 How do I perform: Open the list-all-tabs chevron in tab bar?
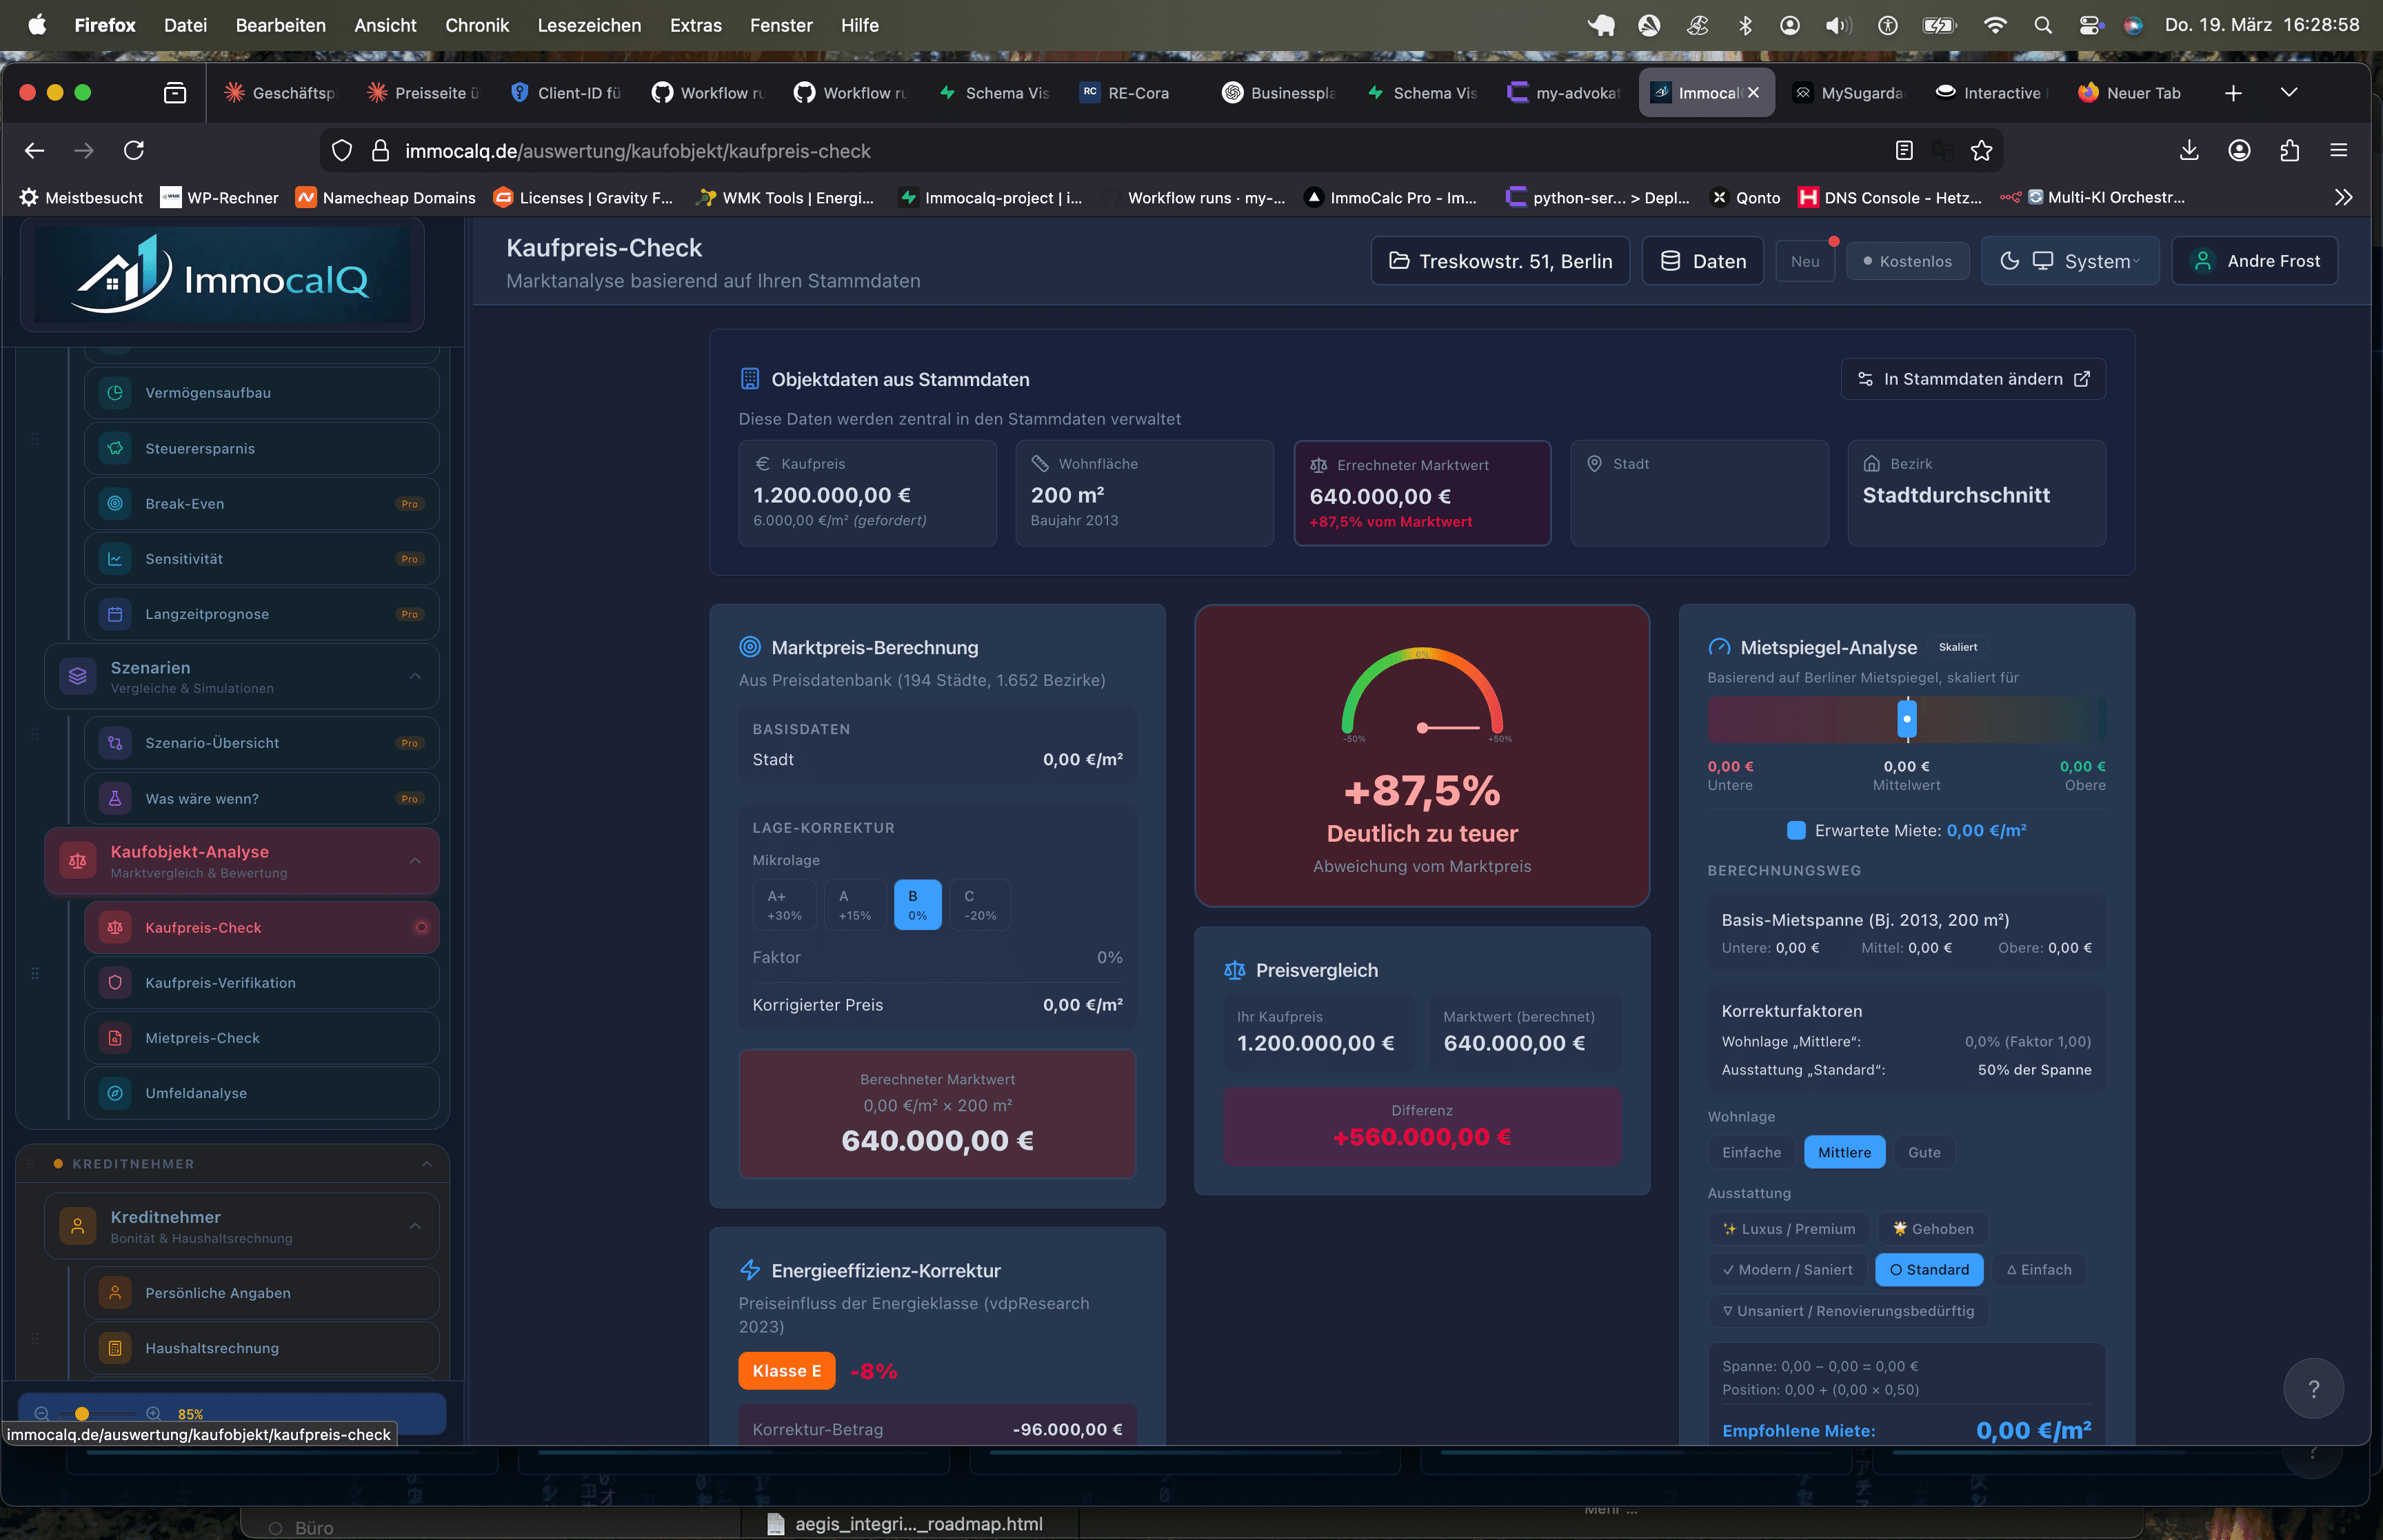click(2288, 93)
